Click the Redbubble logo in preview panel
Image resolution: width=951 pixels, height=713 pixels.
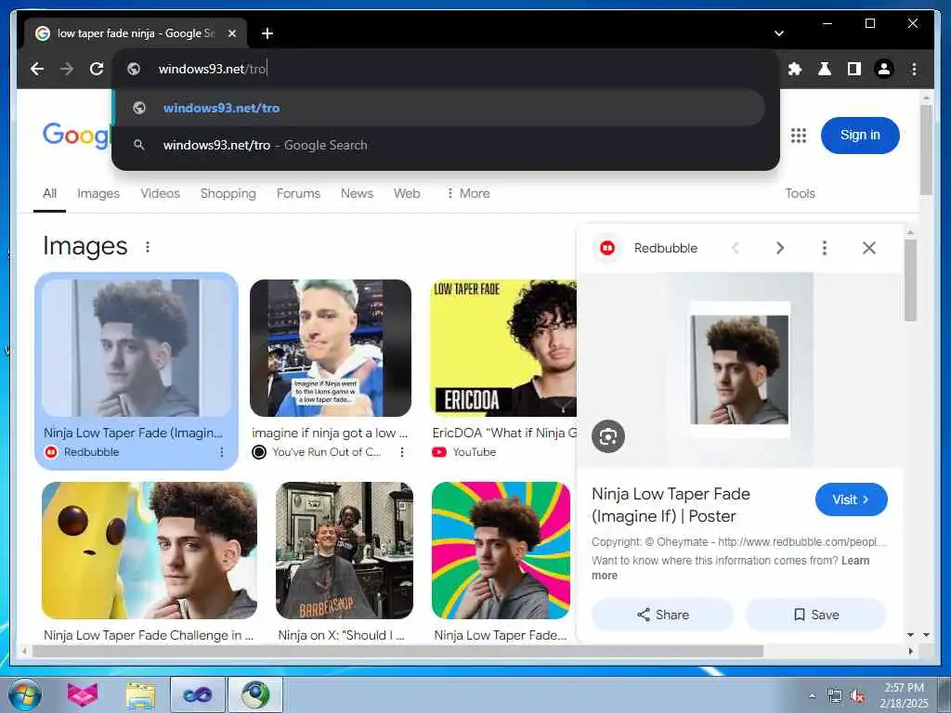[607, 248]
